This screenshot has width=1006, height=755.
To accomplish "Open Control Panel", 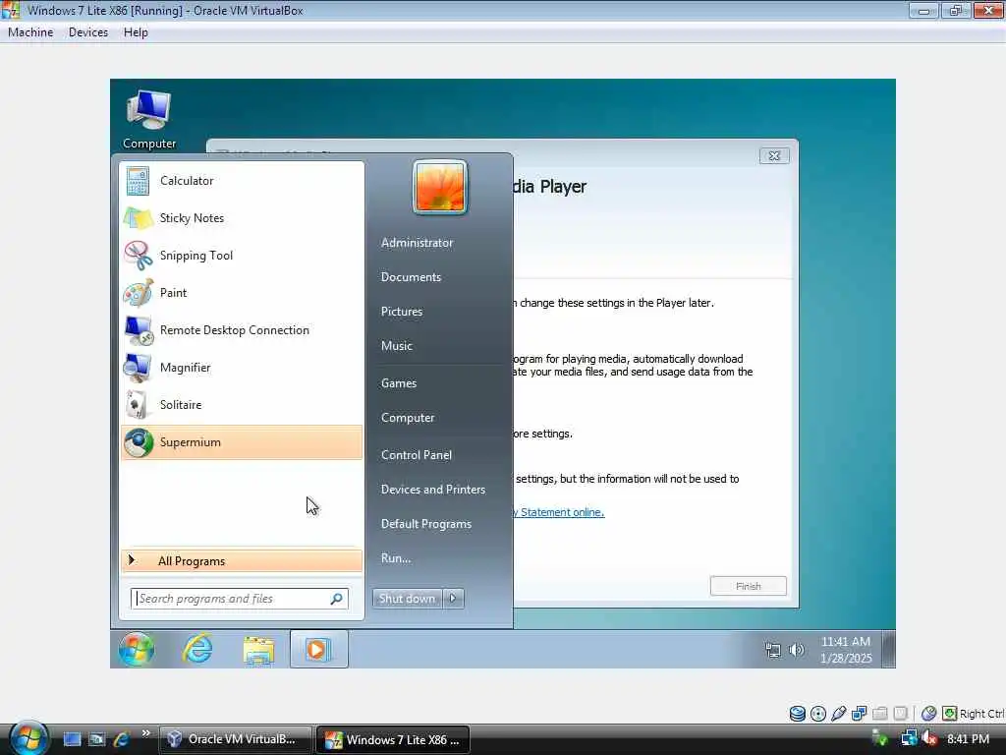I will (417, 455).
